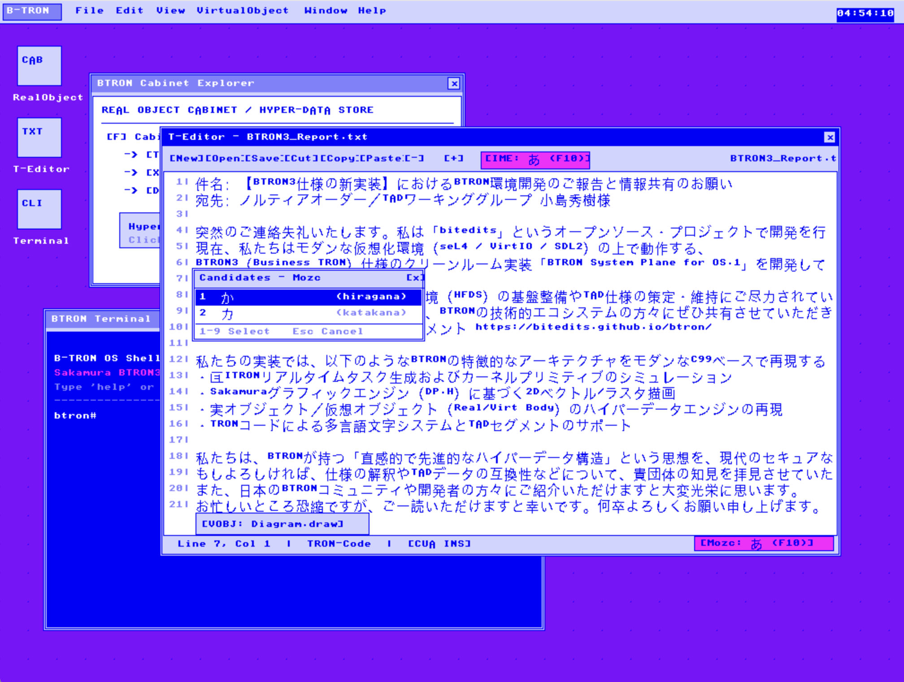Click [New] in the T-Editor toolbar

click(187, 159)
